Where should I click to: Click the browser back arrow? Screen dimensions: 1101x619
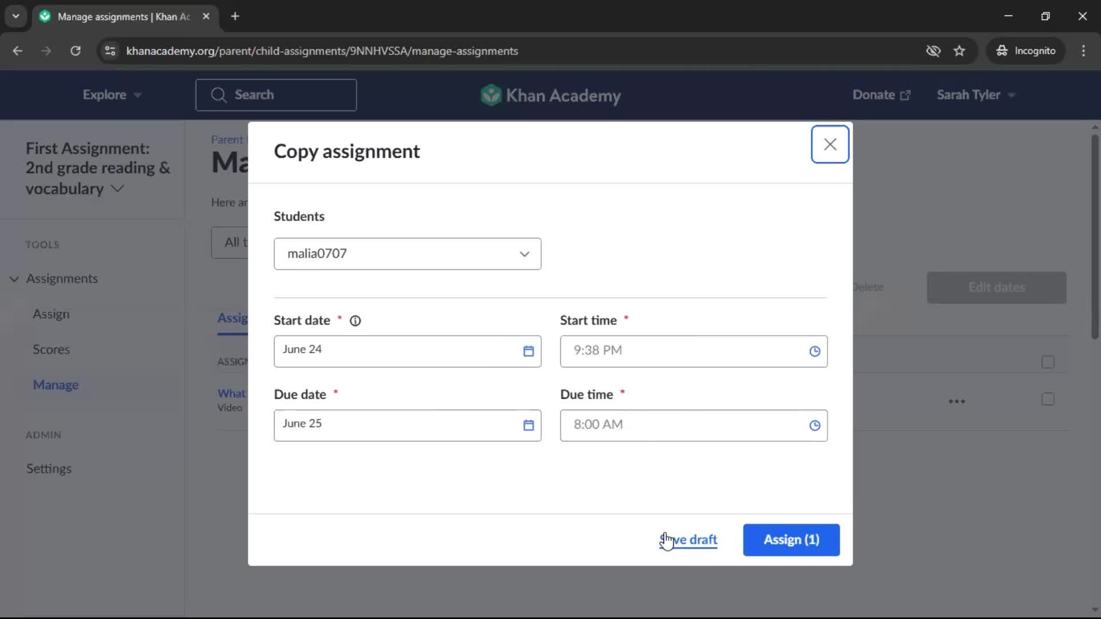pyautogui.click(x=18, y=51)
